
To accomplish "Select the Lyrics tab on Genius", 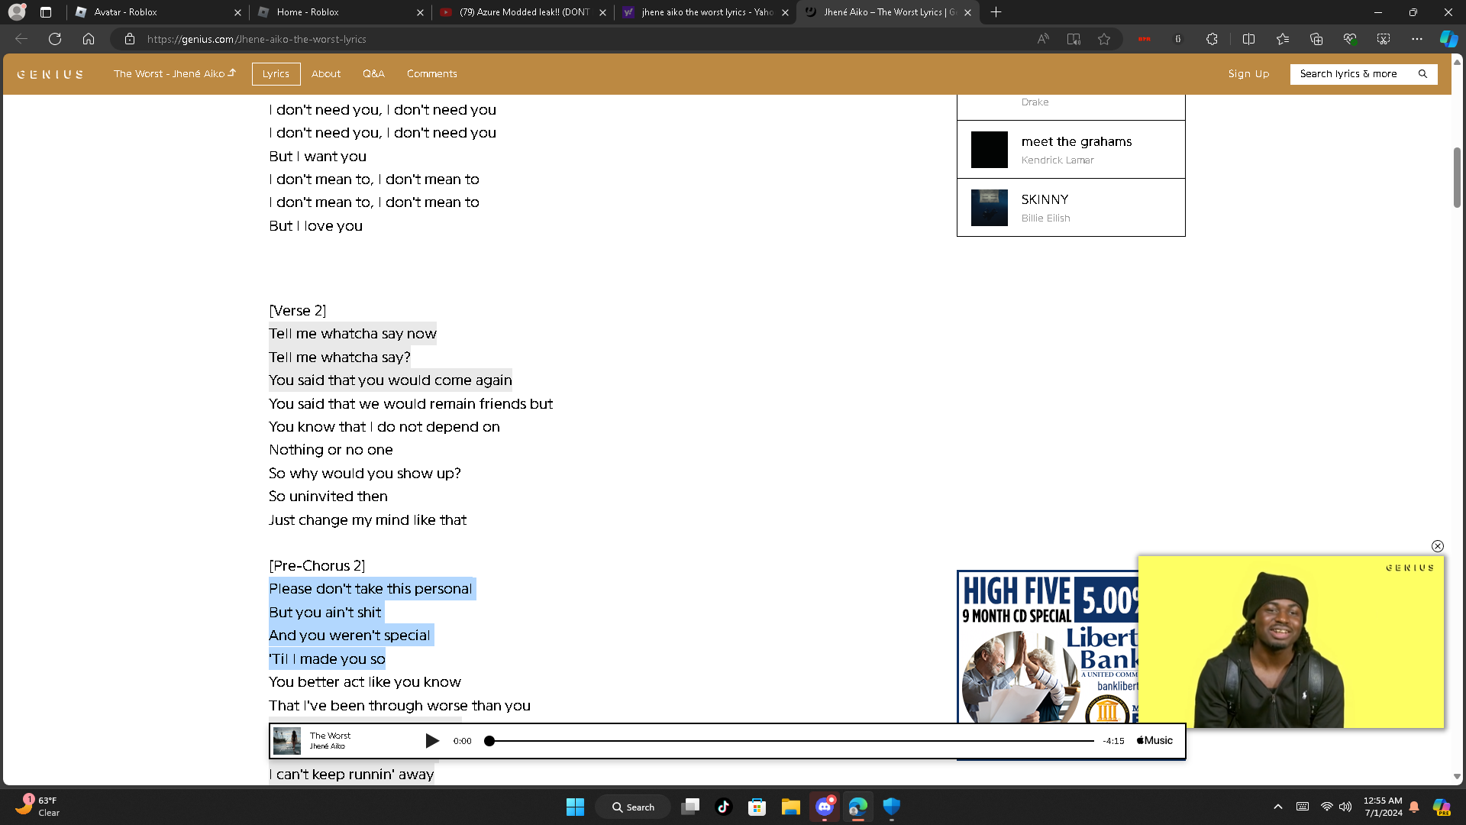I will click(276, 74).
